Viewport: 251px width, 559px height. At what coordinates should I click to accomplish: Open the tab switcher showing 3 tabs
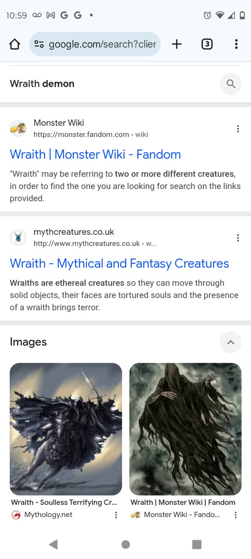click(207, 44)
